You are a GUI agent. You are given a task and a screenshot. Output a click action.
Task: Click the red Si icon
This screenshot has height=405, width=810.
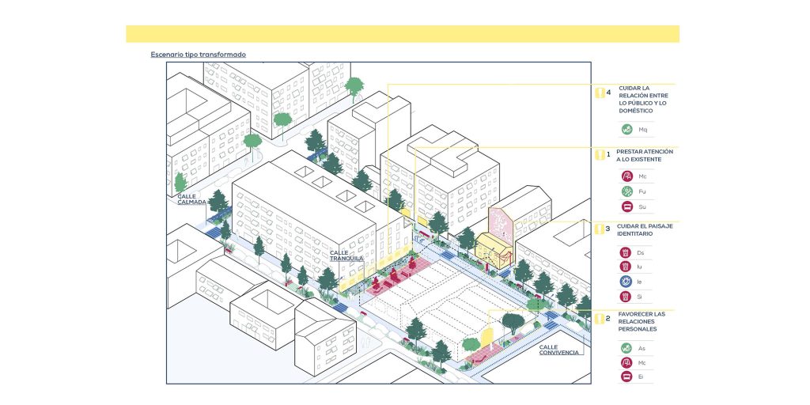click(626, 297)
